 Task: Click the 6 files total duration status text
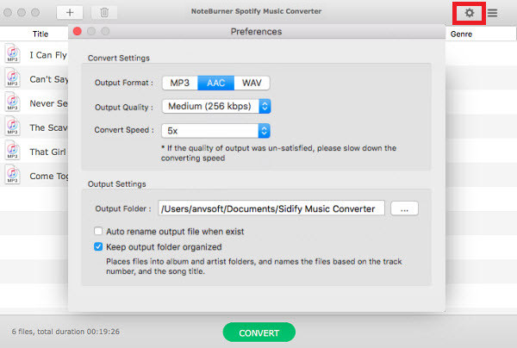(x=65, y=332)
